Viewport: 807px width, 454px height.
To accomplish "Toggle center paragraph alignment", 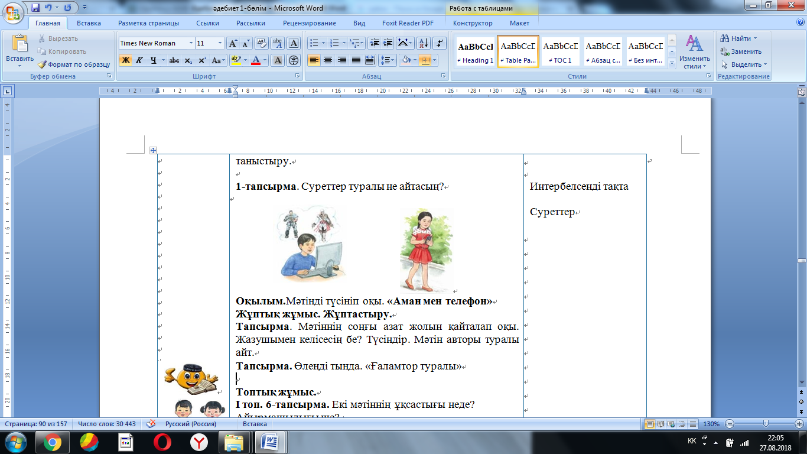I will [327, 60].
